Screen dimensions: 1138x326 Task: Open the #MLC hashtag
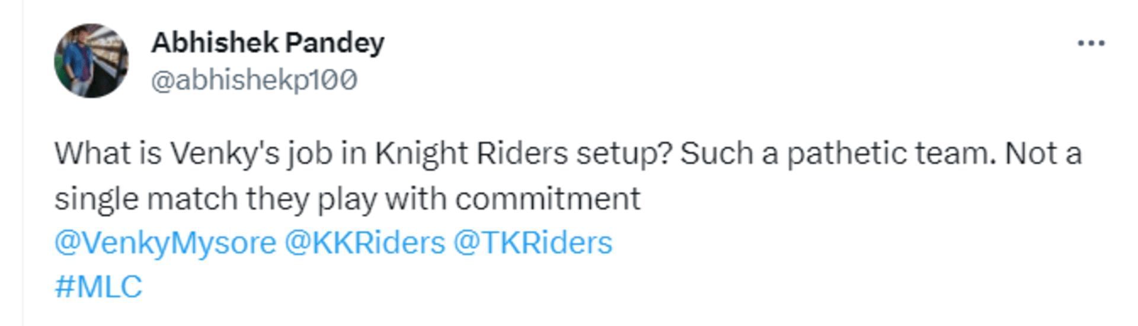(x=98, y=287)
